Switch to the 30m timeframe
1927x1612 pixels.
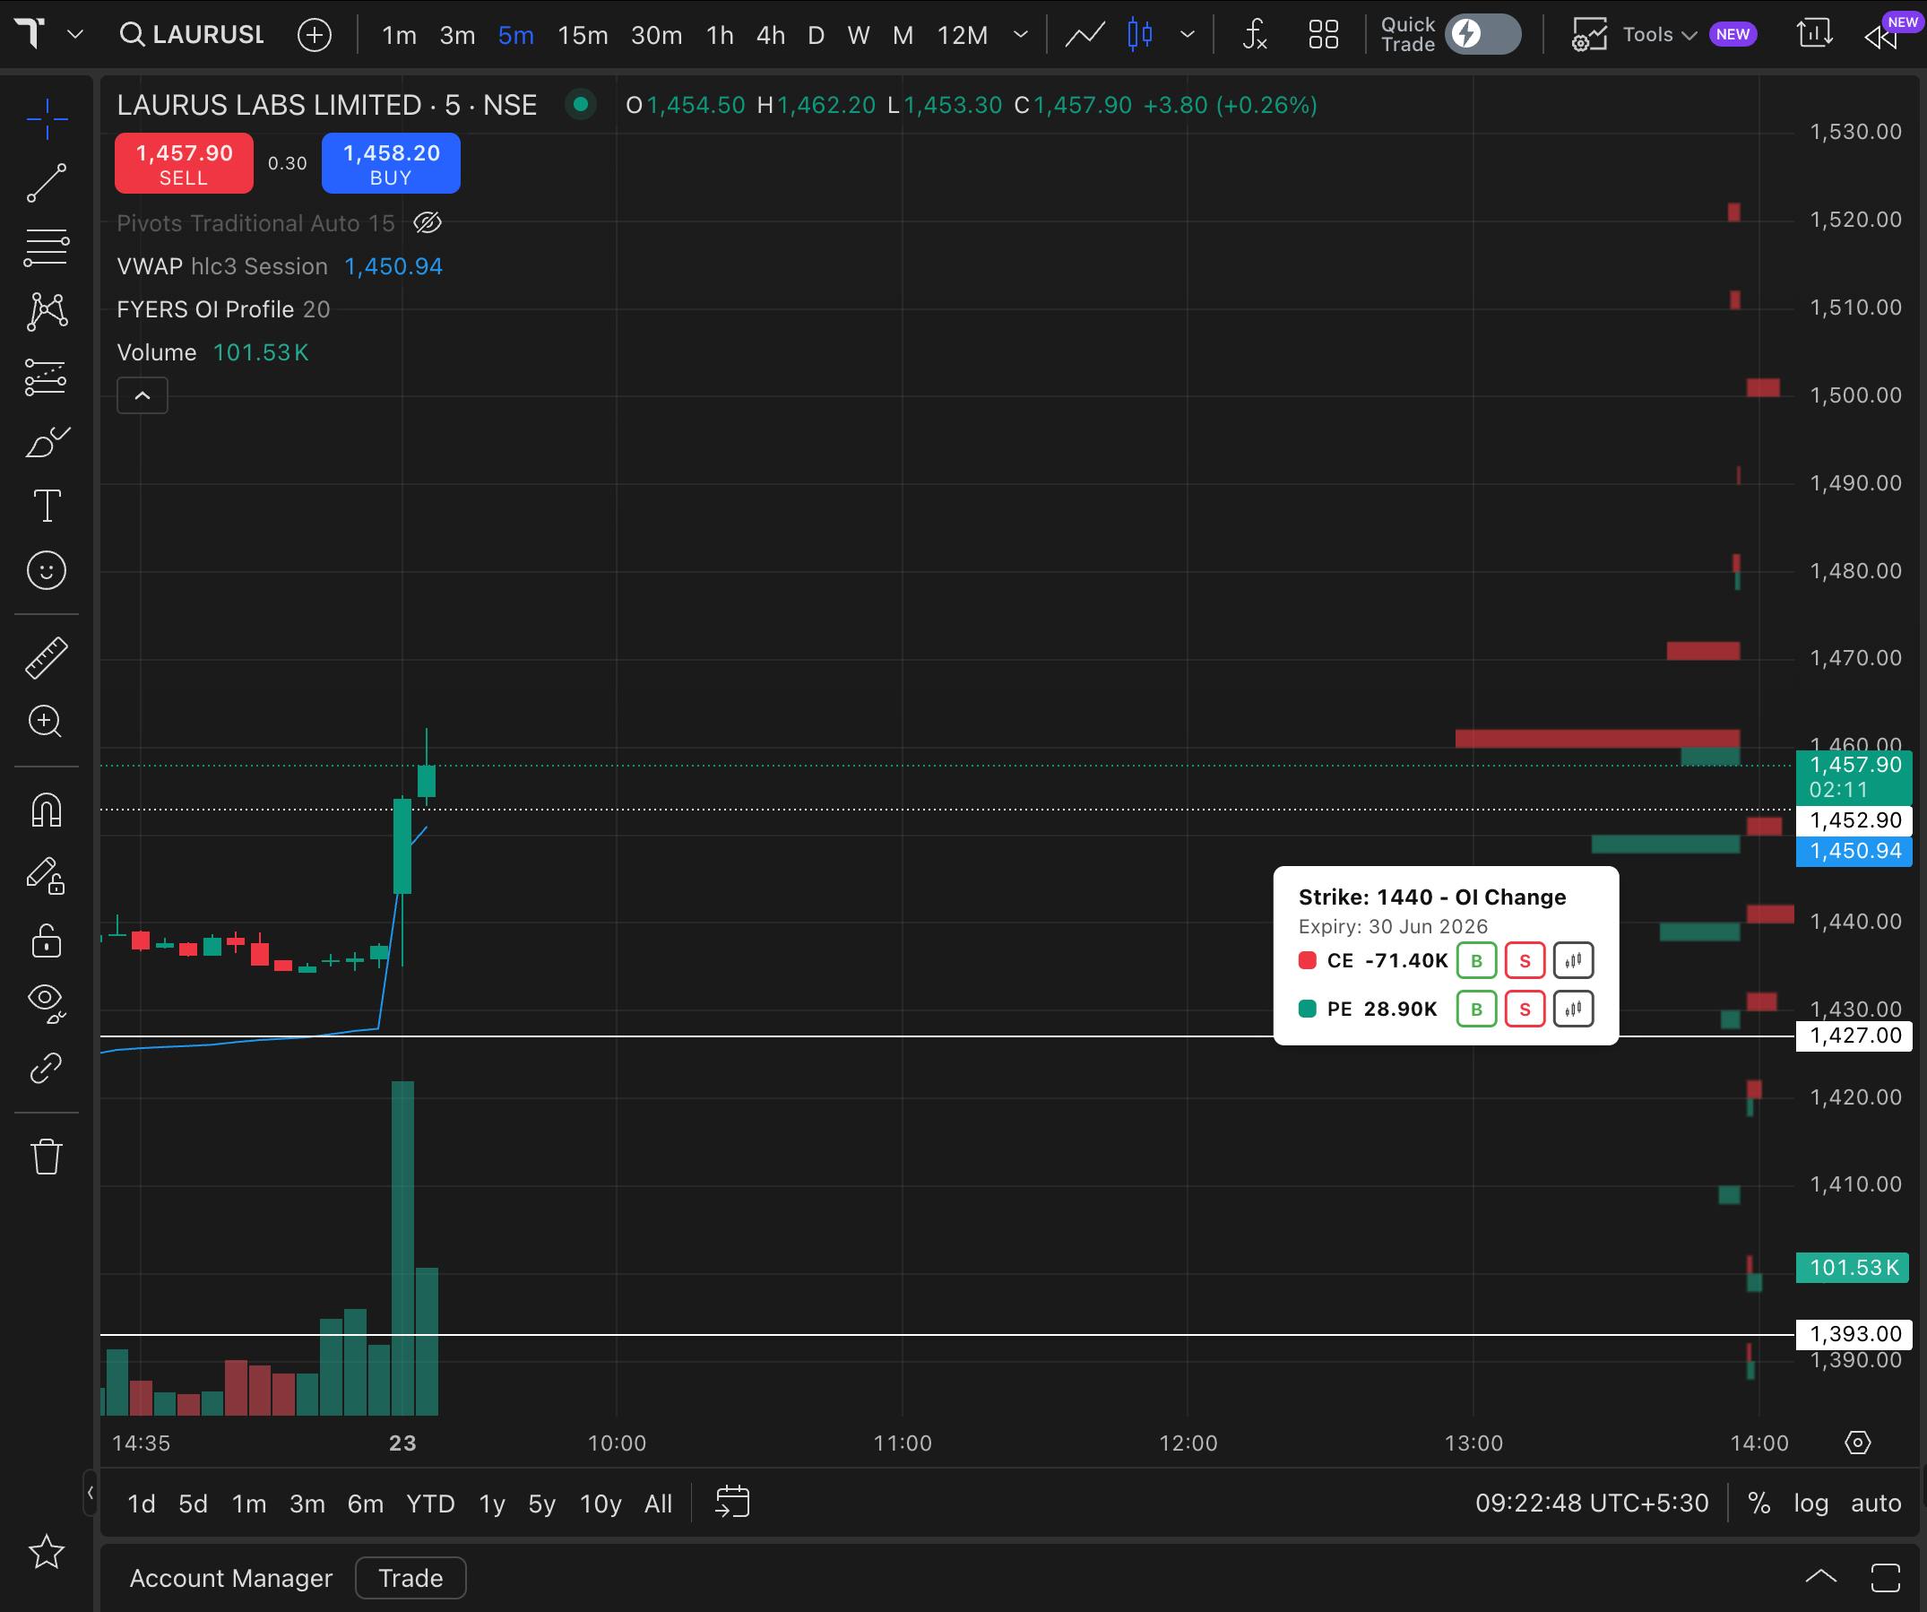[x=656, y=35]
